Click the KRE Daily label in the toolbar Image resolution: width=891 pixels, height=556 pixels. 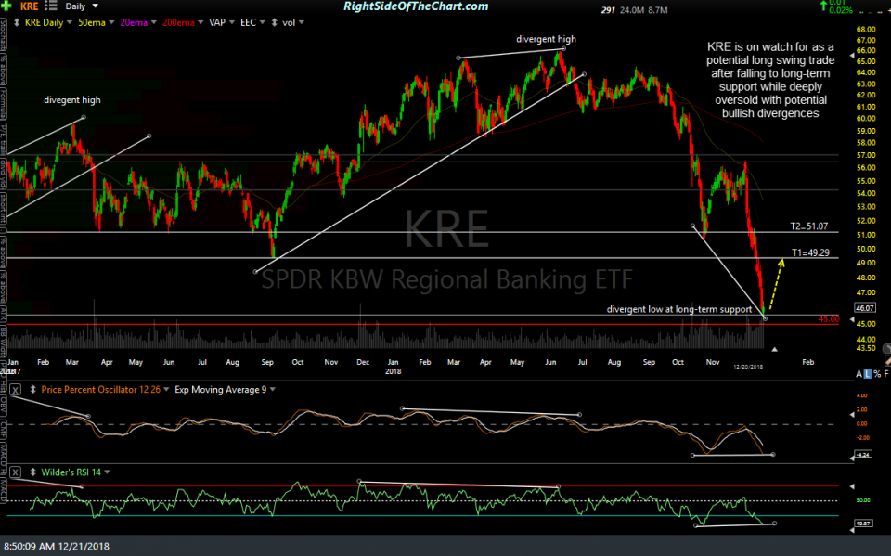(x=46, y=22)
